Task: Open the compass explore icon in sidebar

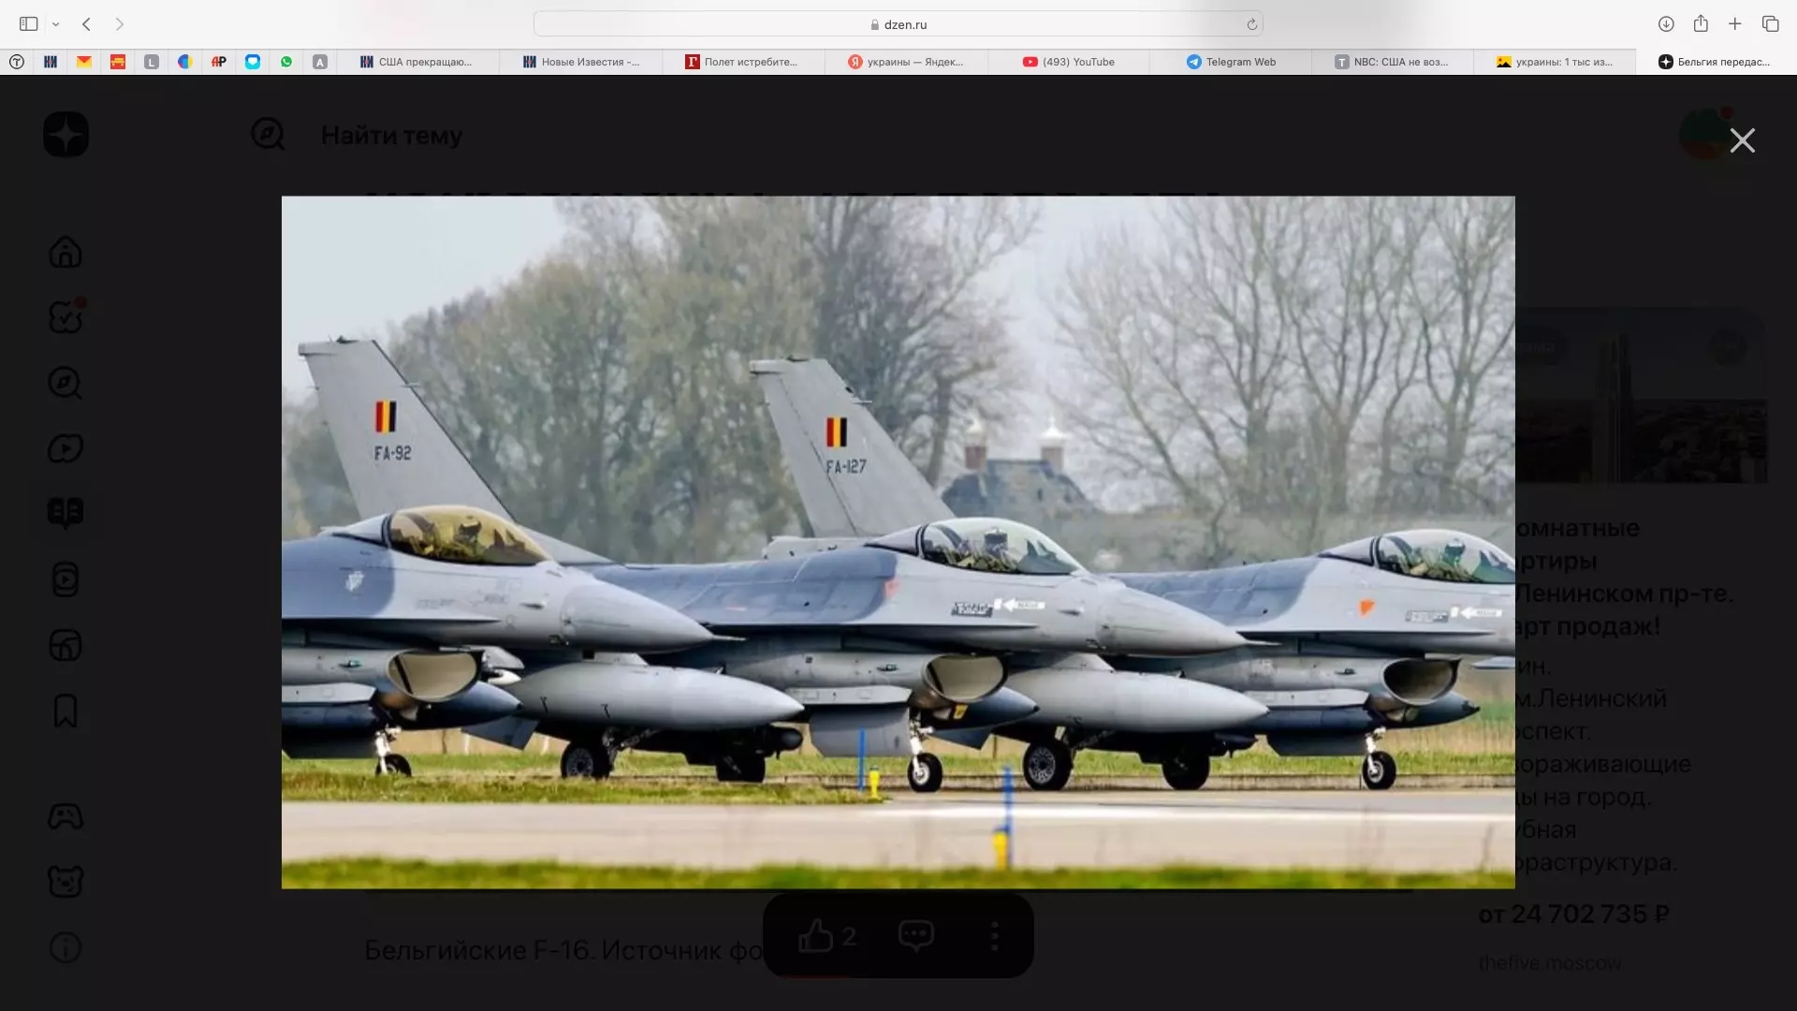Action: click(x=66, y=383)
